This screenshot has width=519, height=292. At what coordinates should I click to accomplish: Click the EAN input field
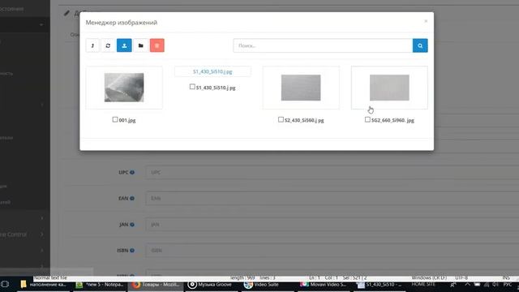(x=332, y=198)
